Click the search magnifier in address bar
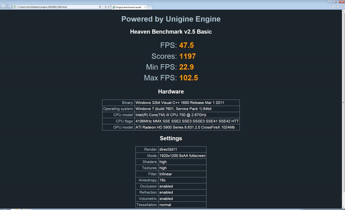Viewport: 345px width, 210px height. [x=100, y=7]
